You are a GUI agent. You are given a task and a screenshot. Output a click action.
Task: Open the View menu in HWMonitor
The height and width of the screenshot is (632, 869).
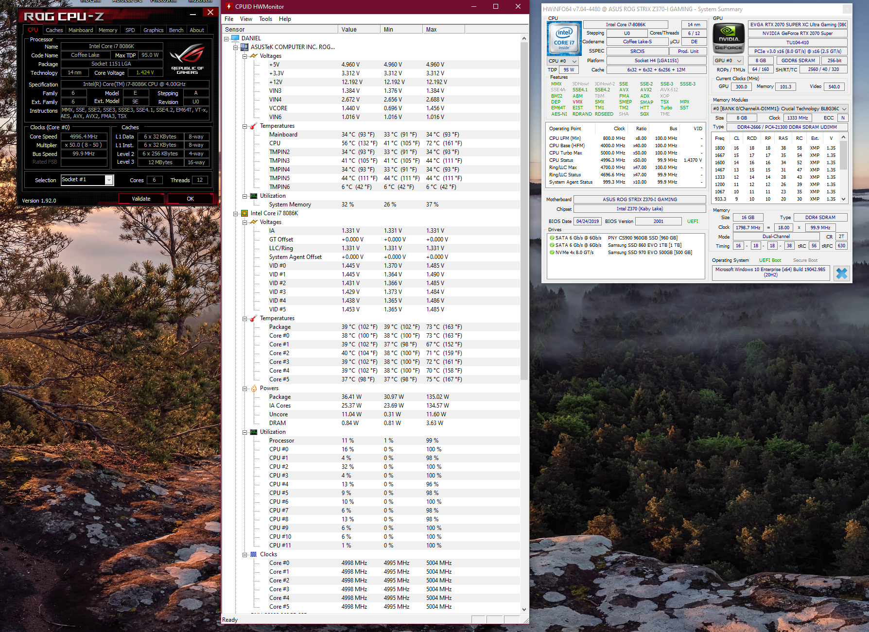[246, 19]
